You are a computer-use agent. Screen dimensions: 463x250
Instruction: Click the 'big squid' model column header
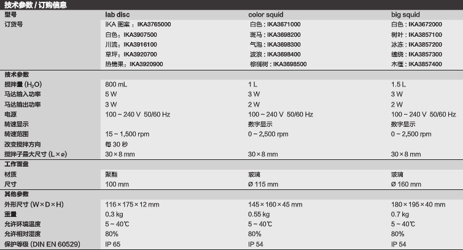tap(405, 15)
